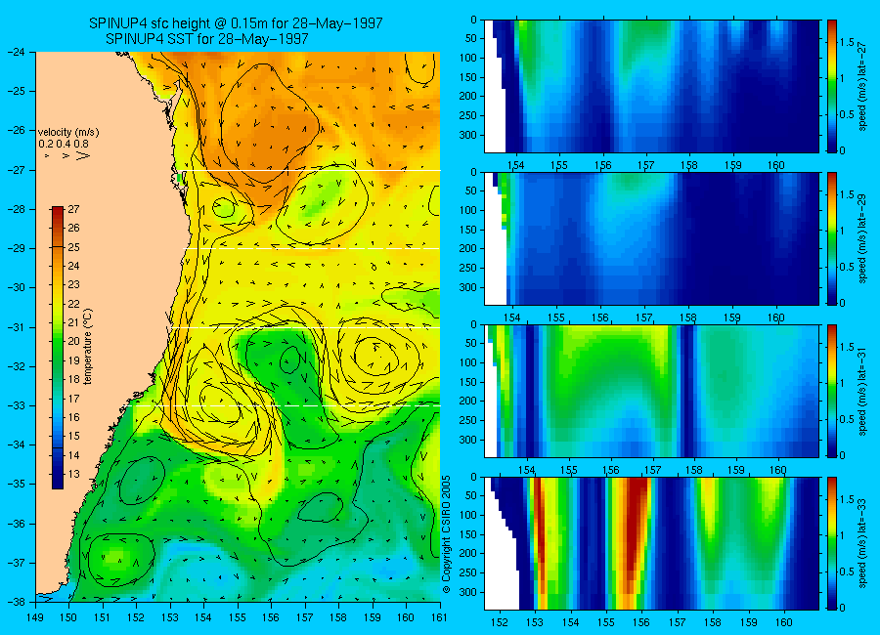
Task: Select the "temperature (°C)" vertical label
Action: (88, 347)
